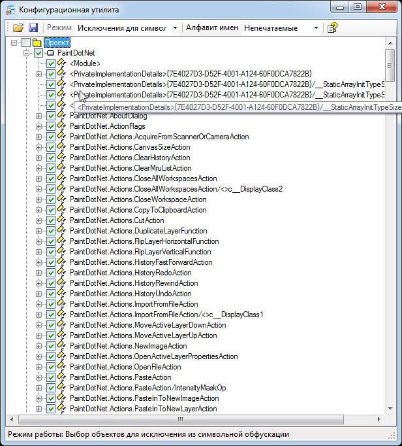402x446 pixels.
Task: Select PaintDotNet.Actions.HistoryUndoAction tree item
Action: [x=134, y=294]
